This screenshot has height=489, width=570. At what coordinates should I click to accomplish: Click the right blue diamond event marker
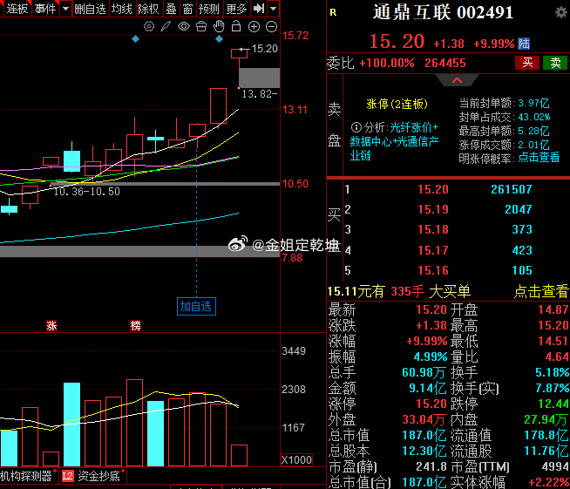coord(220,39)
